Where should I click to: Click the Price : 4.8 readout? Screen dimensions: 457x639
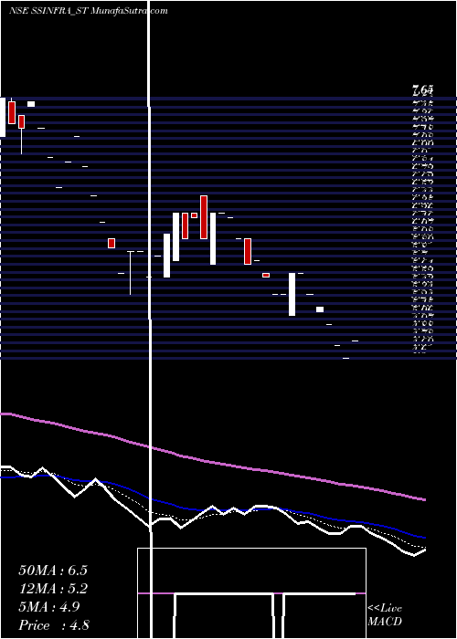pyautogui.click(x=54, y=625)
